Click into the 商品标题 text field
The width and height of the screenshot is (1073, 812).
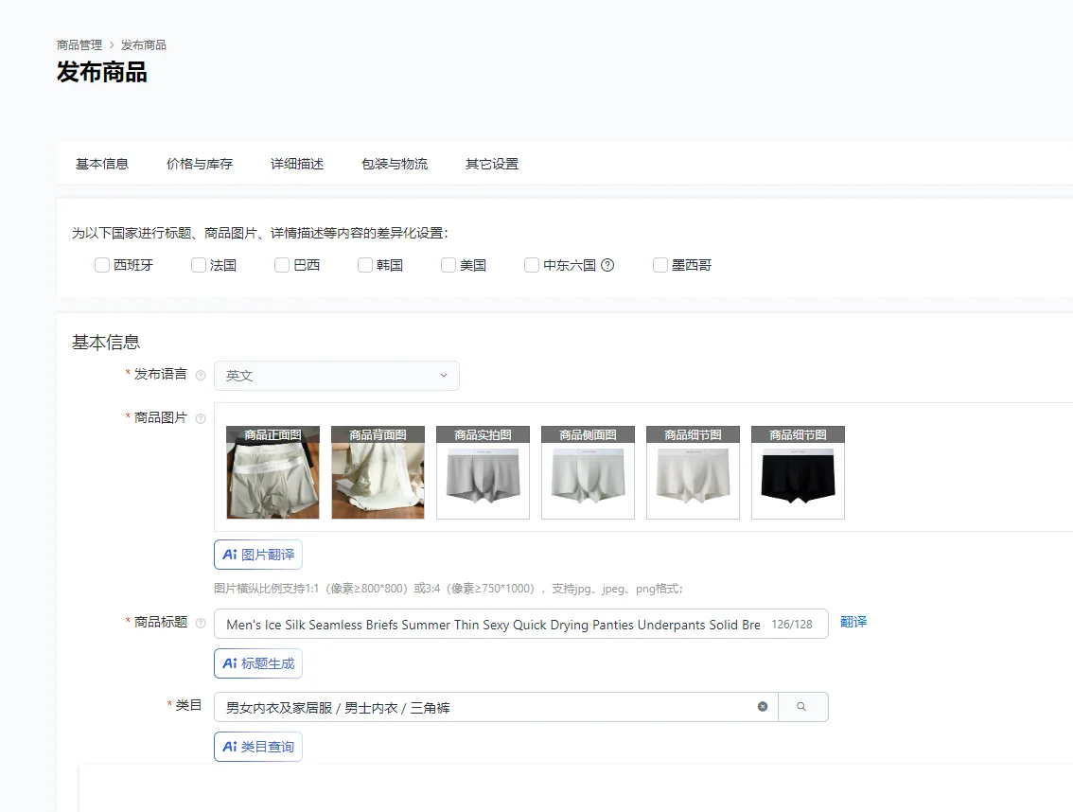520,624
